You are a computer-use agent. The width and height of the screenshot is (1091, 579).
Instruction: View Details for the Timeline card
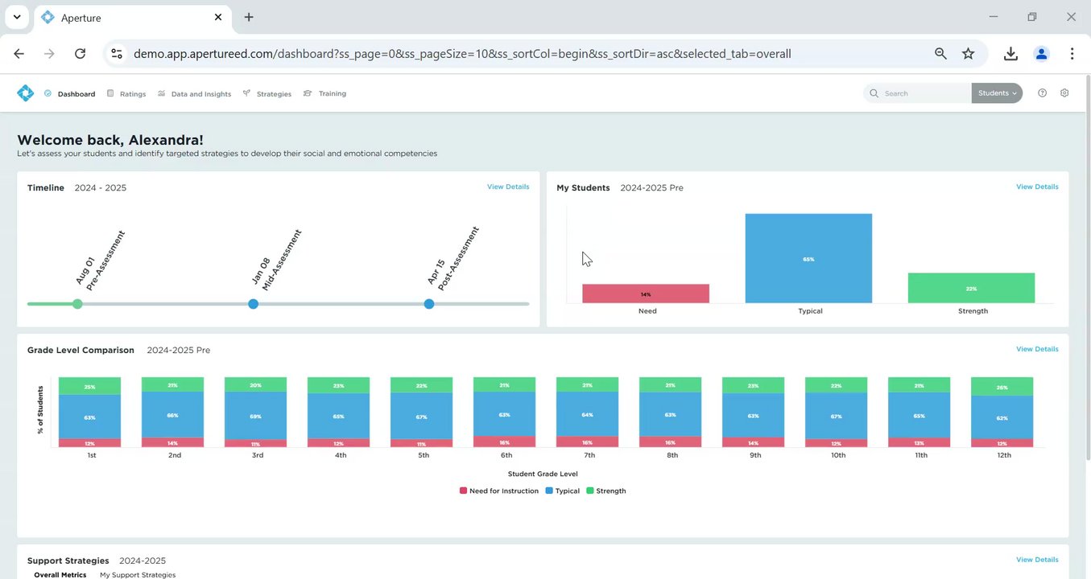pyautogui.click(x=508, y=187)
